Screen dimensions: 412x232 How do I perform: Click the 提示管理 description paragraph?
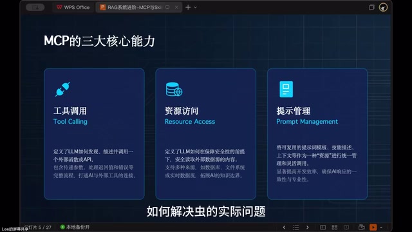point(316,163)
